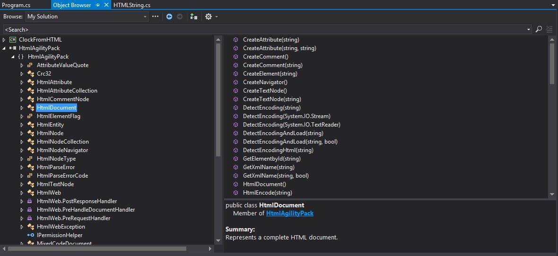Open the document tabs overflow dropdown
The image size is (558, 256).
[x=553, y=5]
